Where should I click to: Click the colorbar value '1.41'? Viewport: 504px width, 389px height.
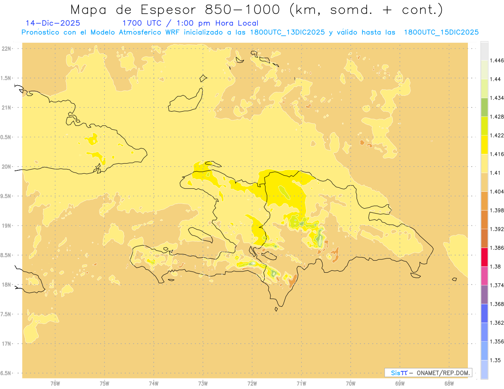point(495,173)
